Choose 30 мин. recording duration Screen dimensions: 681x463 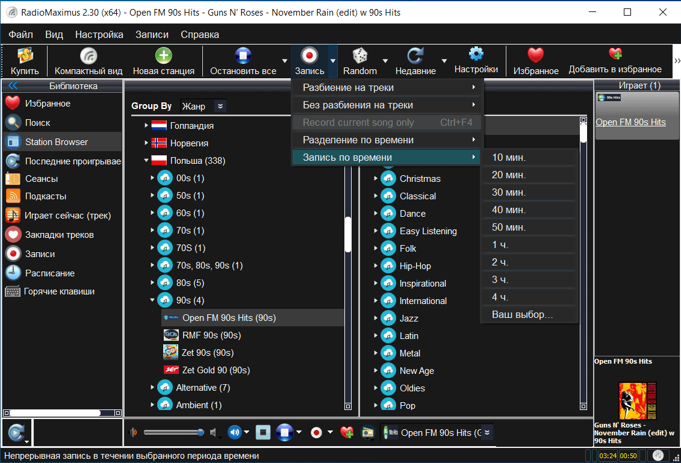[x=530, y=193]
